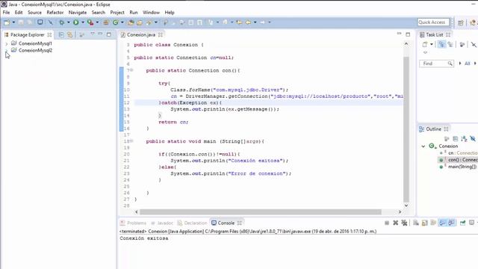Open the Run button dropdown arrow
478x269 pixels.
coord(82,22)
